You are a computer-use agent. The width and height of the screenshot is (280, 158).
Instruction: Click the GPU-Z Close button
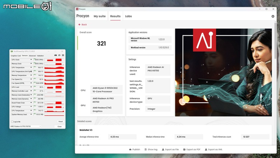click(x=60, y=127)
